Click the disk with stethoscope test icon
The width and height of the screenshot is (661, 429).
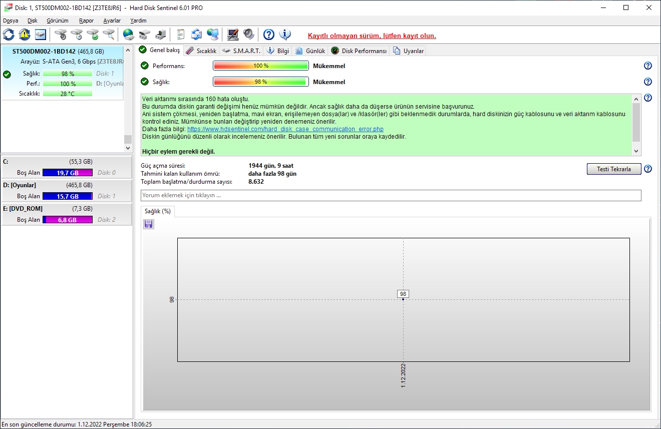tap(61, 35)
